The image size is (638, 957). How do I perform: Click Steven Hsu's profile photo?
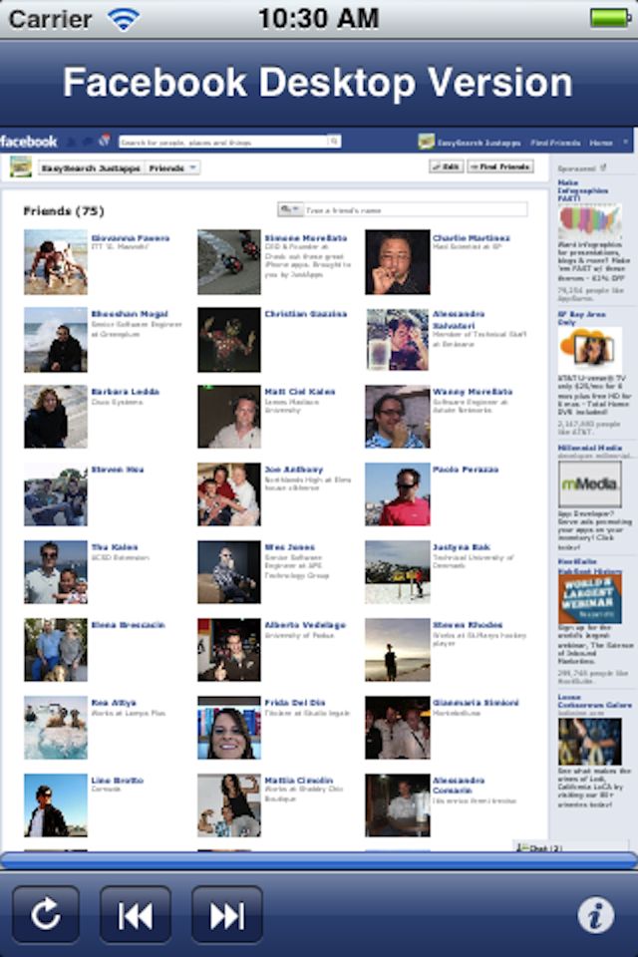click(x=56, y=493)
